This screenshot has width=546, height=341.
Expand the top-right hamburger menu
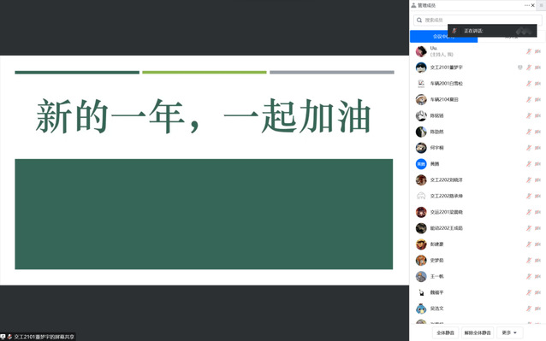(542, 5)
